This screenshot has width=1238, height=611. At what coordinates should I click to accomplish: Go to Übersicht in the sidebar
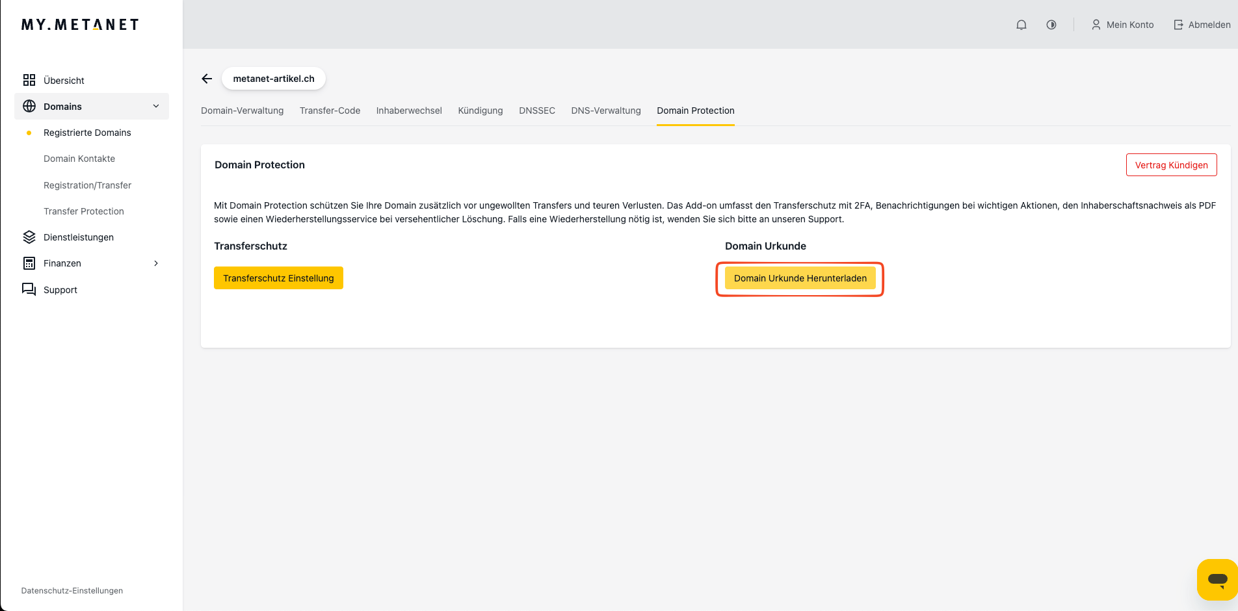[x=64, y=81]
